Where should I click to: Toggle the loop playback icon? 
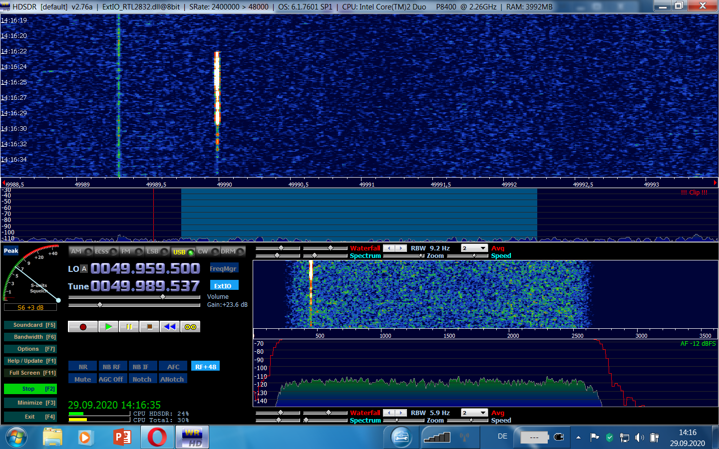pyautogui.click(x=190, y=327)
